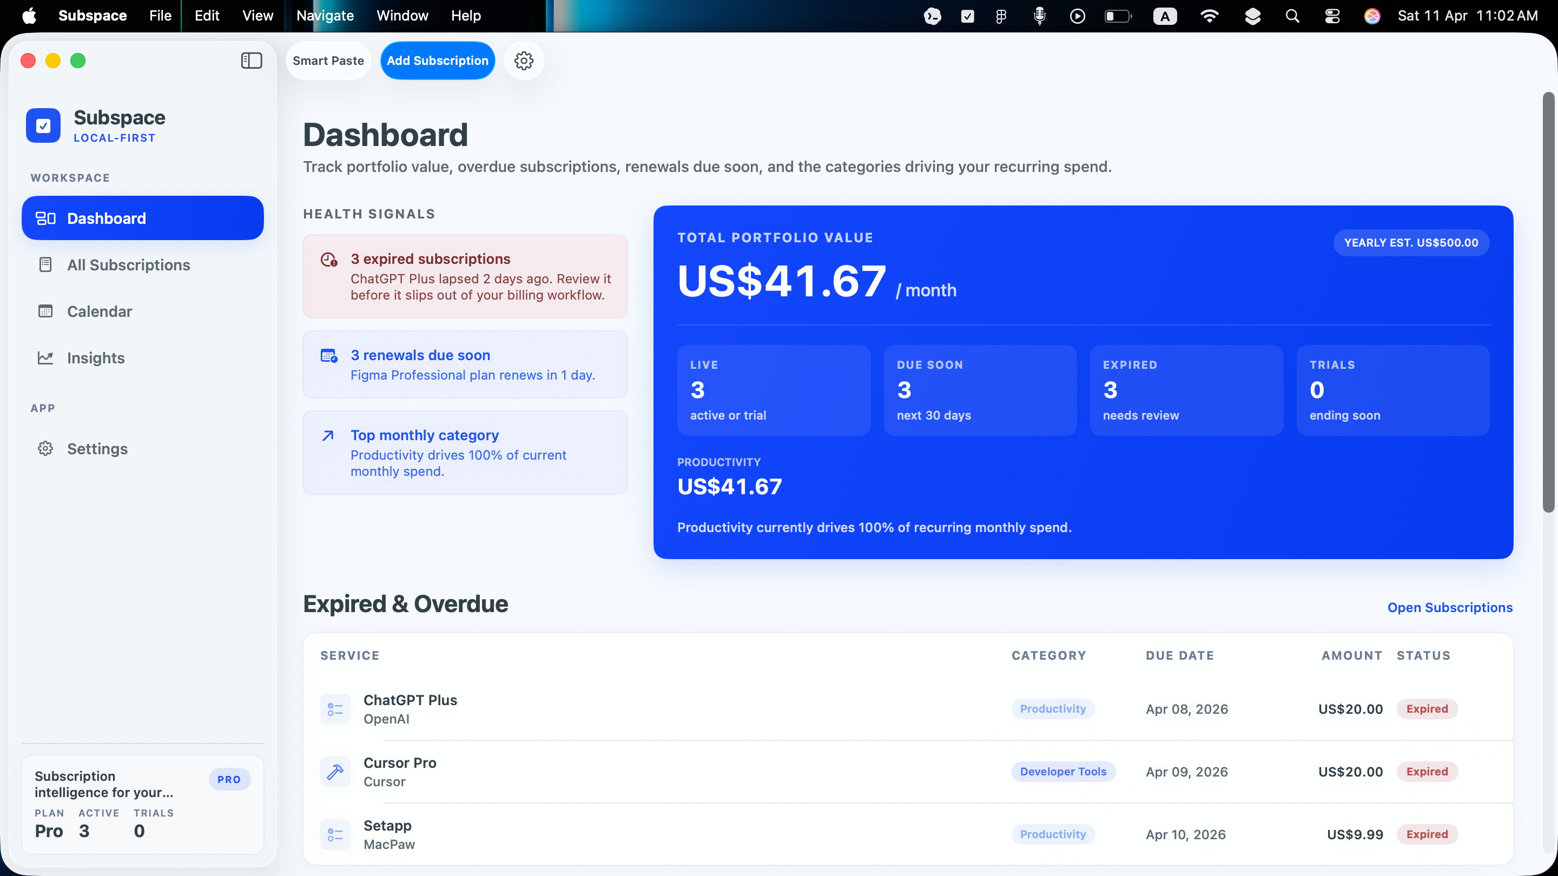
Task: Click Setapp's Productivity category badge
Action: pos(1053,834)
